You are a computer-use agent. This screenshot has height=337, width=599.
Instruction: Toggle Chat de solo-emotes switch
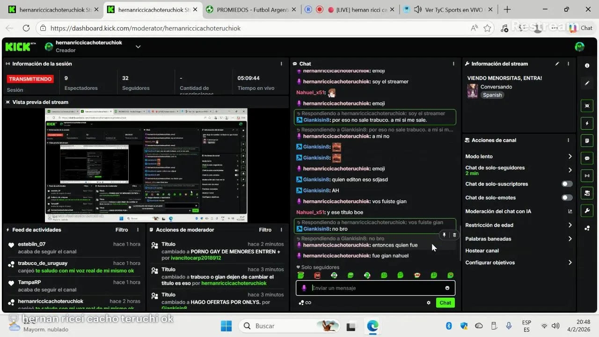tap(567, 198)
